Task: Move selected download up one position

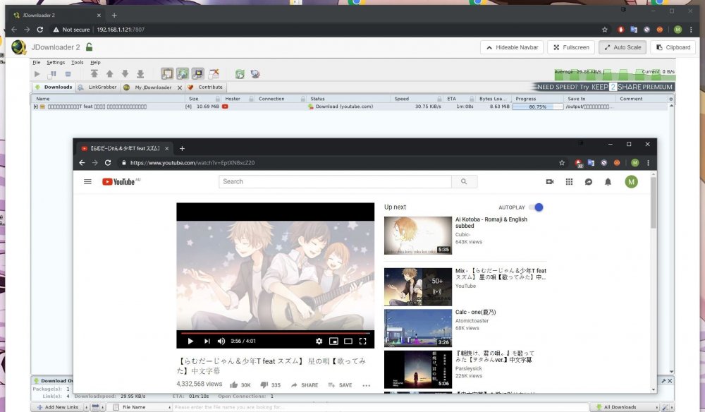Action: 109,74
